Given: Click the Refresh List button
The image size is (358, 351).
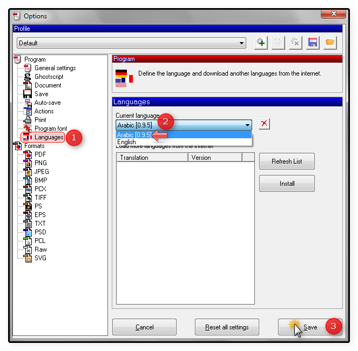Looking at the screenshot, I should pyautogui.click(x=287, y=161).
